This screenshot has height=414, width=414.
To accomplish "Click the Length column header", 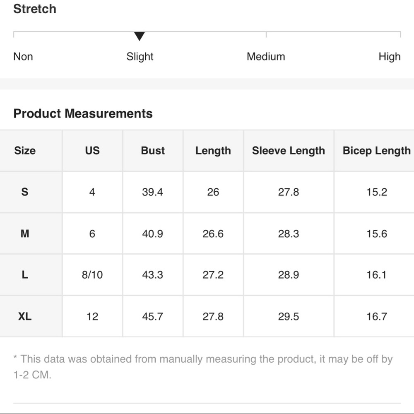I will 213,151.
